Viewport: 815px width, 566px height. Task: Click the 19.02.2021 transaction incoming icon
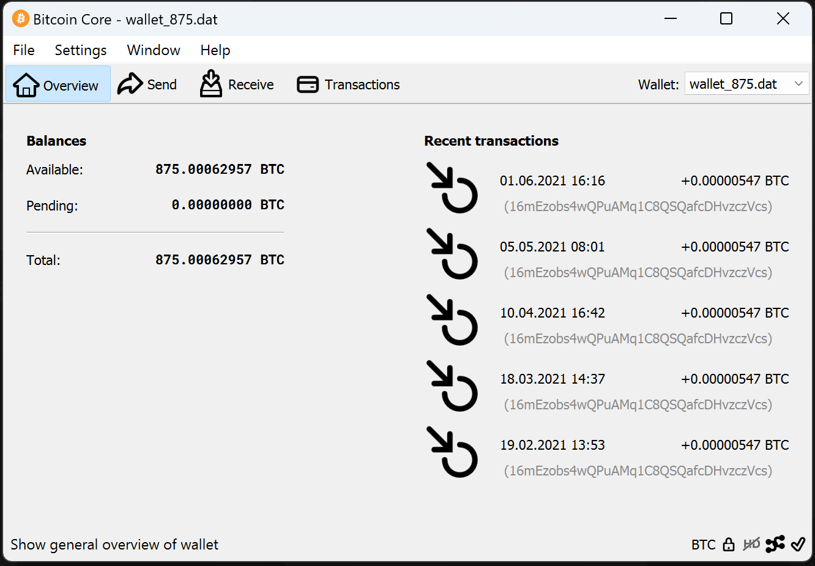coord(452,452)
